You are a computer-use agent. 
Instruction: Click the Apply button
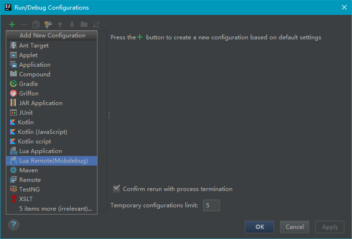[x=329, y=227]
